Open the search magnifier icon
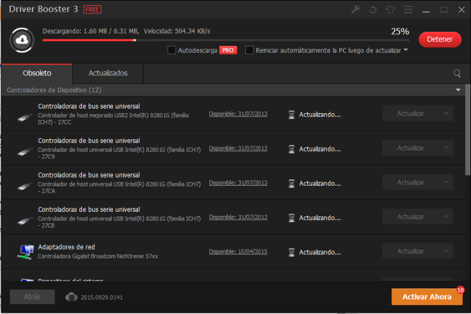The height and width of the screenshot is (314, 471). click(457, 74)
